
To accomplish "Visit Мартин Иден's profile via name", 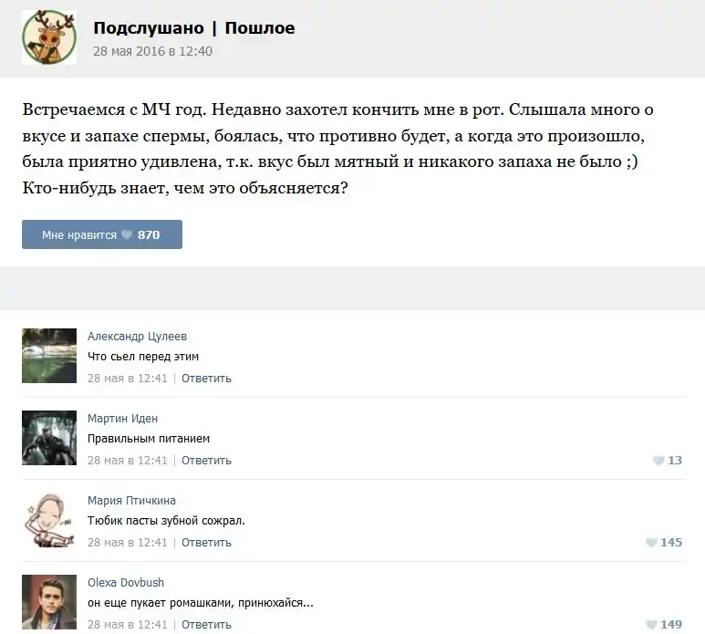I will tap(122, 419).
